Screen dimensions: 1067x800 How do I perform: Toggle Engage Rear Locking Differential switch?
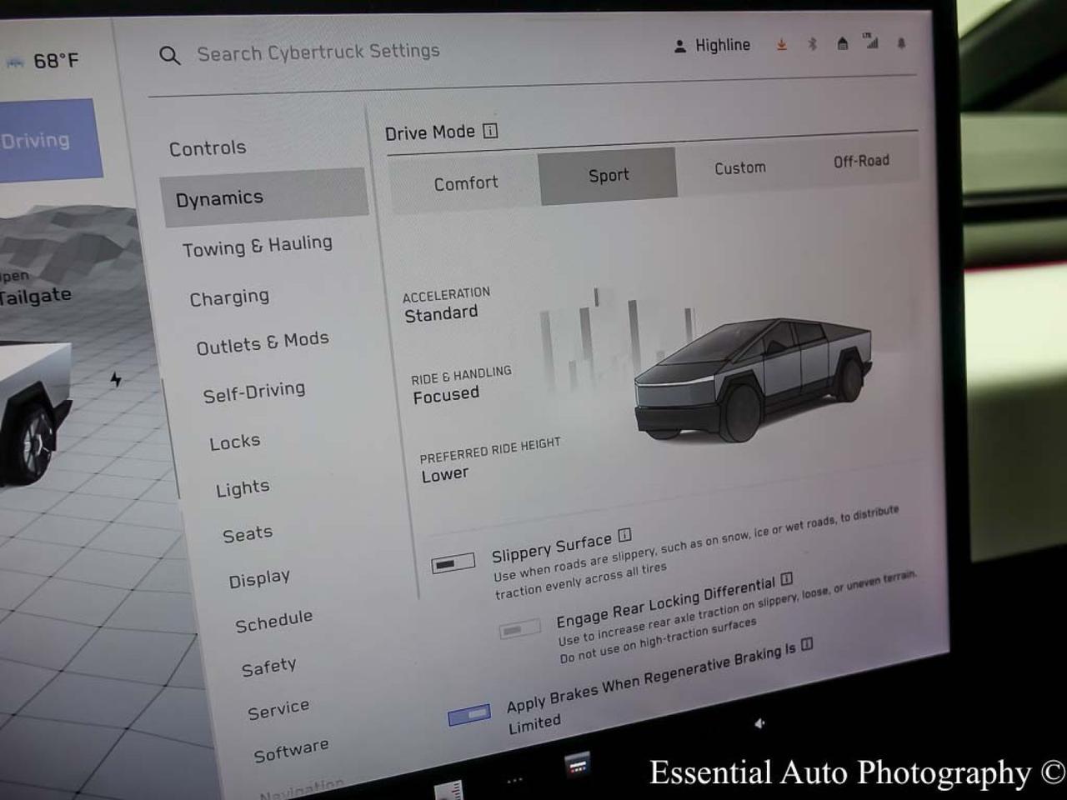click(x=519, y=630)
